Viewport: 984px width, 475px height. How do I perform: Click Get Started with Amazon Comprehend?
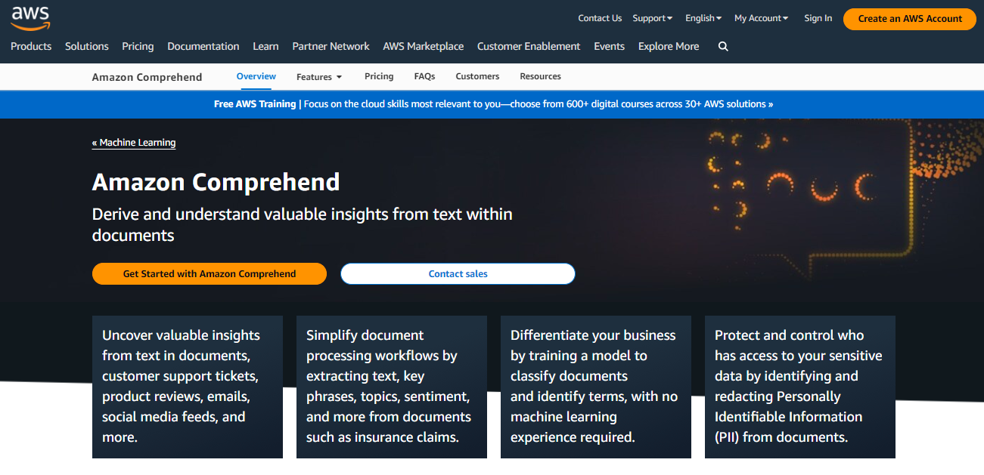coord(210,274)
